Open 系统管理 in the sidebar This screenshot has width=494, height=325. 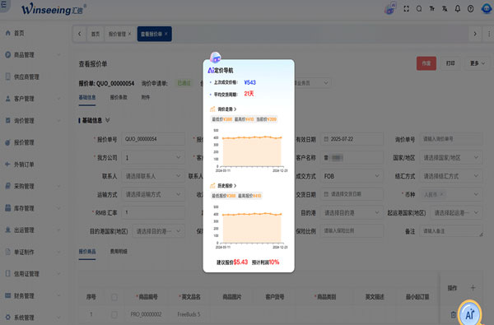pyautogui.click(x=24, y=318)
